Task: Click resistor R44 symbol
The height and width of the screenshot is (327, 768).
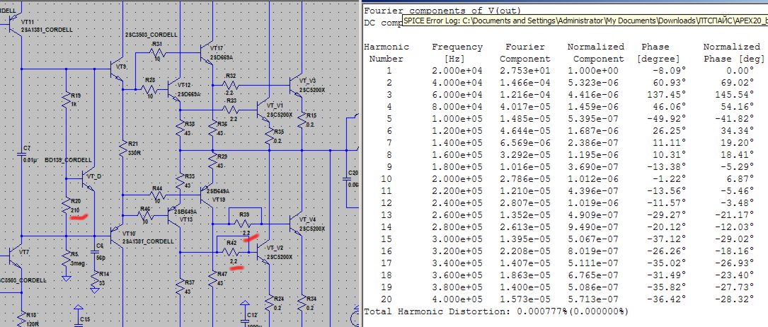Action: (x=157, y=195)
